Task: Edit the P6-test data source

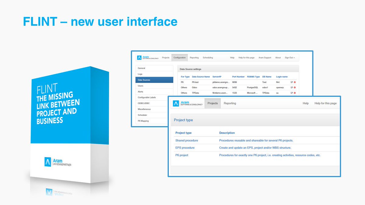Action: (292, 82)
